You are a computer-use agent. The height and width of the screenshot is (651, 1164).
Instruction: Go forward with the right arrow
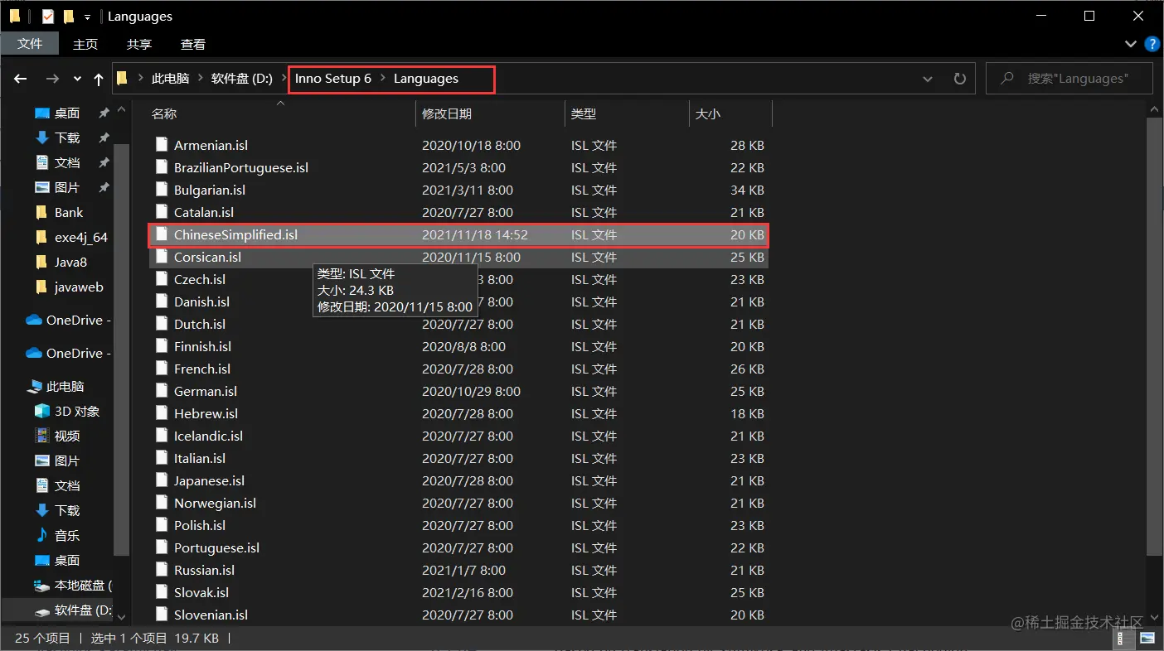coord(52,79)
